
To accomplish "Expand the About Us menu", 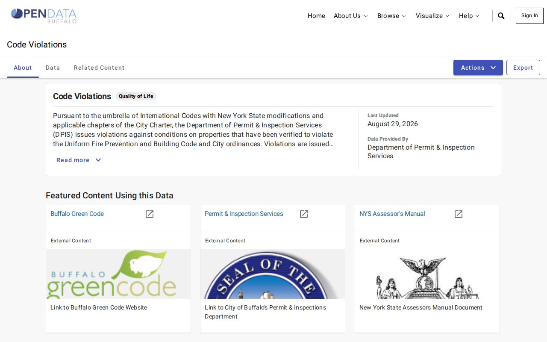I will pyautogui.click(x=351, y=16).
